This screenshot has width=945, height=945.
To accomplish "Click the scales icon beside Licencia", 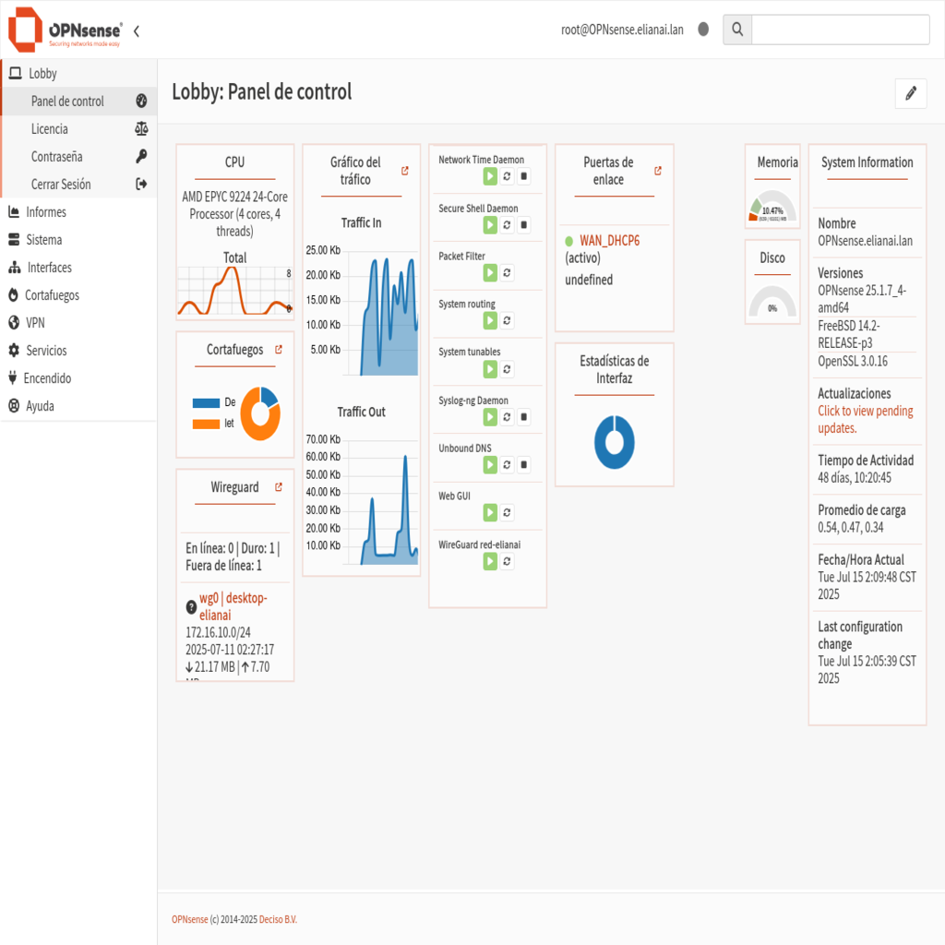I will 141,128.
